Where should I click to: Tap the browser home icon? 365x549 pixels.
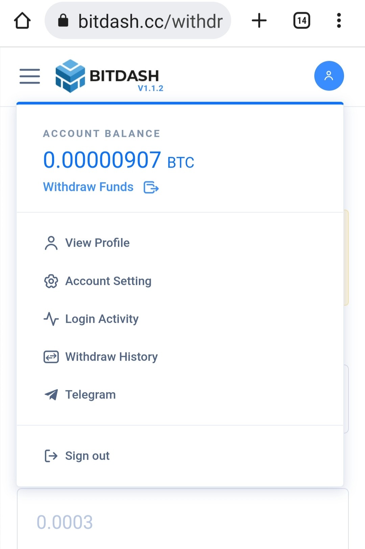(x=23, y=21)
